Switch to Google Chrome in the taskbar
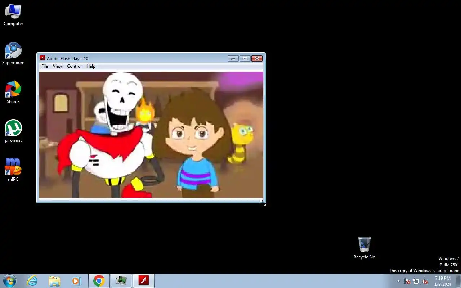Screen dimensions: 461x288 coord(99,281)
